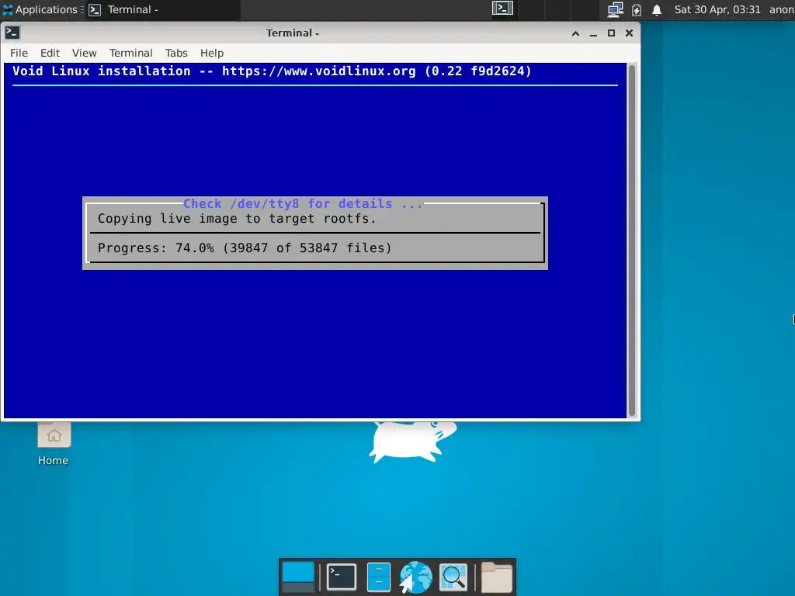Click the terminal vertical scrollbar
The width and height of the screenshot is (795, 596).
point(632,241)
